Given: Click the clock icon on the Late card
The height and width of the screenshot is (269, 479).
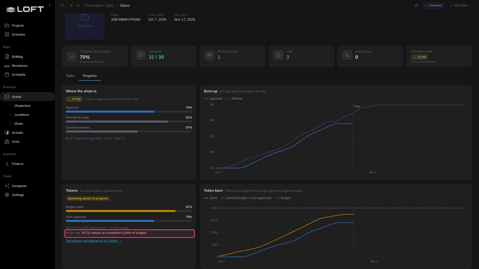Looking at the screenshot, I should [x=278, y=55].
